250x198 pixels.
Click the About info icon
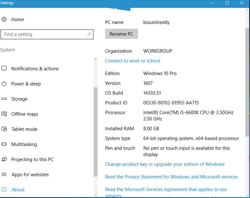4,189
